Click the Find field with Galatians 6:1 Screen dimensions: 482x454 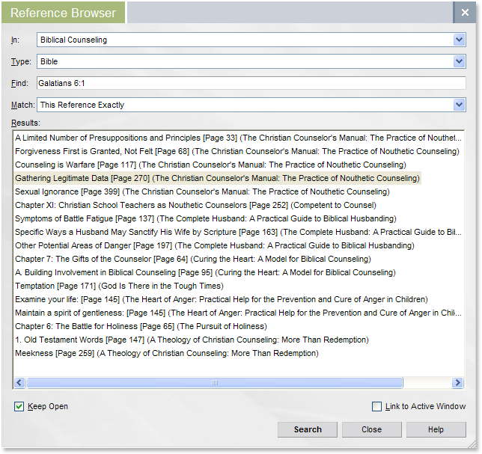pyautogui.click(x=251, y=83)
